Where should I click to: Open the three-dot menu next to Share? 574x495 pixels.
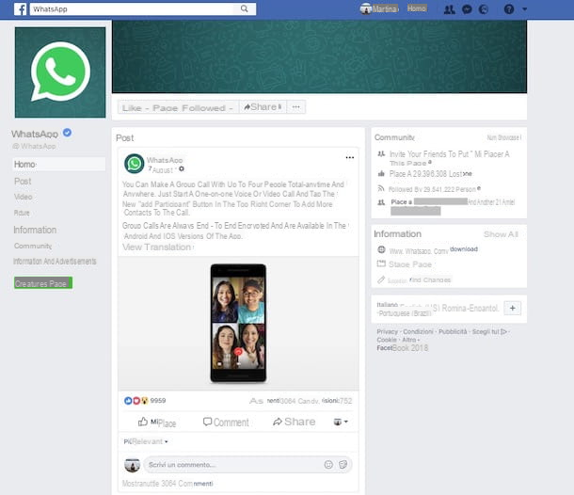296,107
